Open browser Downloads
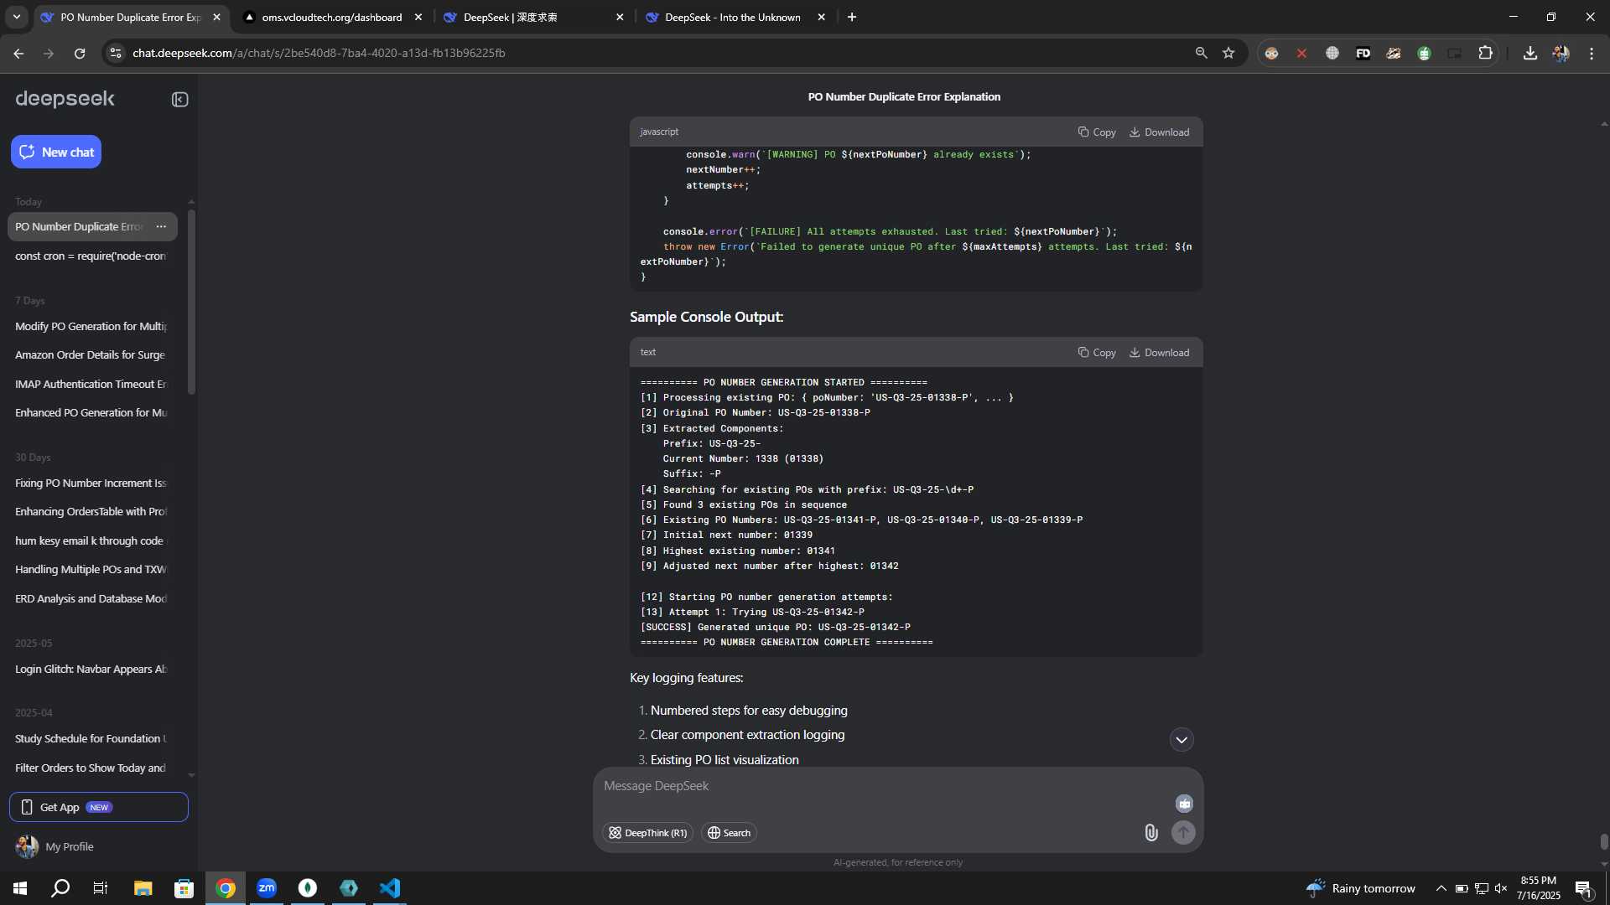Screen dimensions: 1610x905 point(1529,53)
